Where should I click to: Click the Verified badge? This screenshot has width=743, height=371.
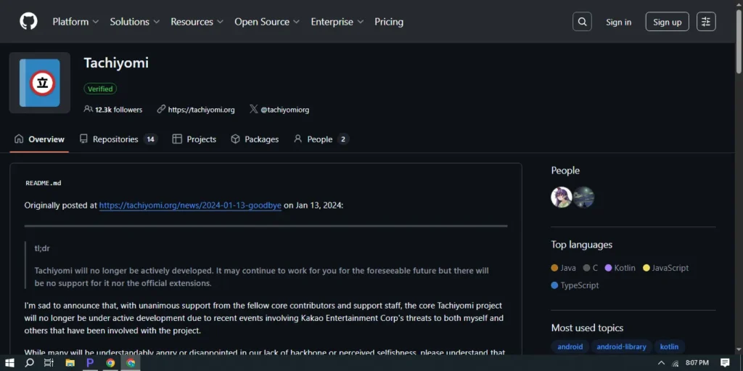pos(100,89)
